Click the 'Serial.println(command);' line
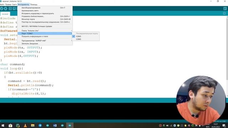 tap(31, 85)
